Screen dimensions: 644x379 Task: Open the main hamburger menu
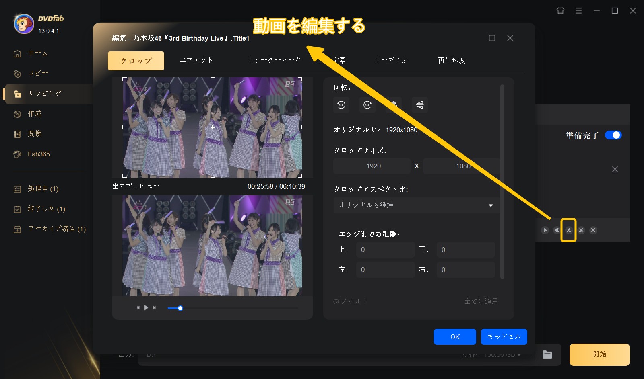click(578, 11)
